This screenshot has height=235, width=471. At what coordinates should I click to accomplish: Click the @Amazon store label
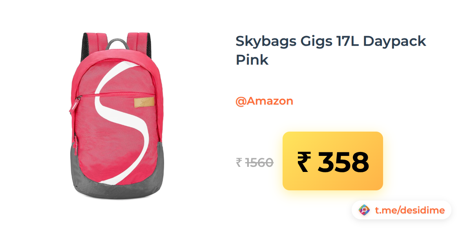pyautogui.click(x=264, y=101)
